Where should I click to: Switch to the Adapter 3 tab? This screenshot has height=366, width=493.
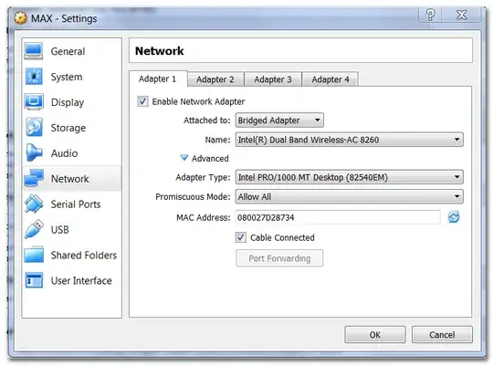click(x=273, y=79)
